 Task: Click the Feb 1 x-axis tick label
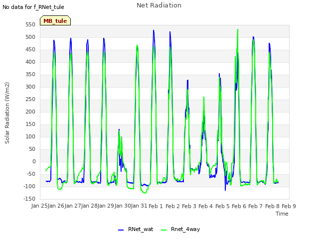click(156, 206)
